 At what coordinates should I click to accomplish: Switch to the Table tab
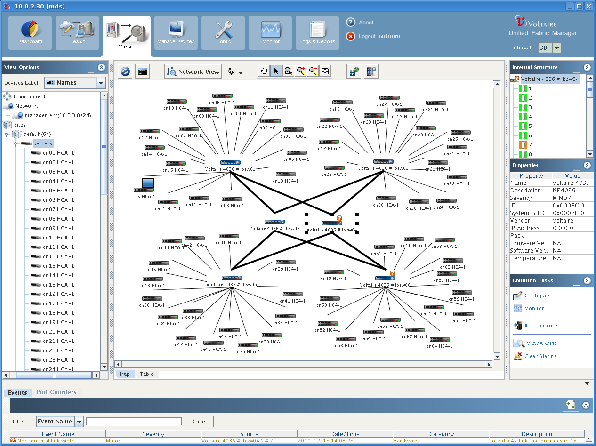click(x=146, y=374)
